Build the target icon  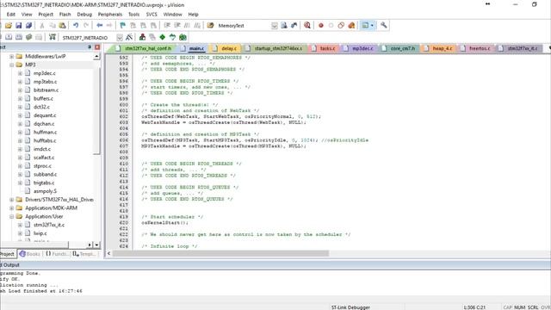[9, 37]
